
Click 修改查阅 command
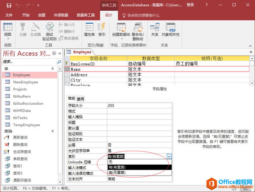(68, 38)
